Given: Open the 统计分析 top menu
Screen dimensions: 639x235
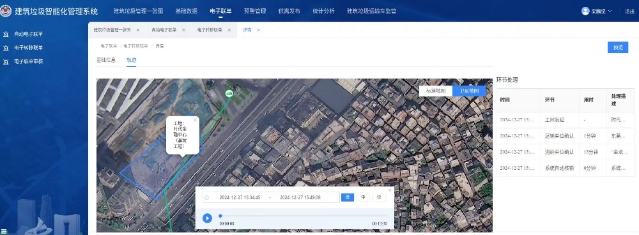Looking at the screenshot, I should tap(323, 11).
